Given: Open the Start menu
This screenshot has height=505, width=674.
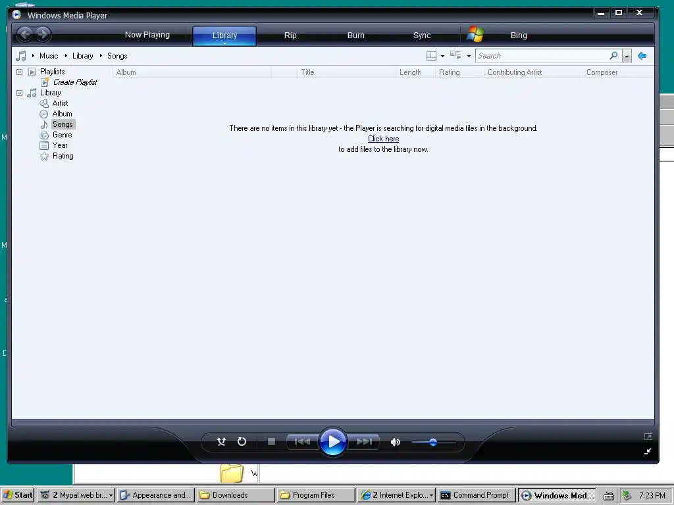Looking at the screenshot, I should pyautogui.click(x=17, y=495).
